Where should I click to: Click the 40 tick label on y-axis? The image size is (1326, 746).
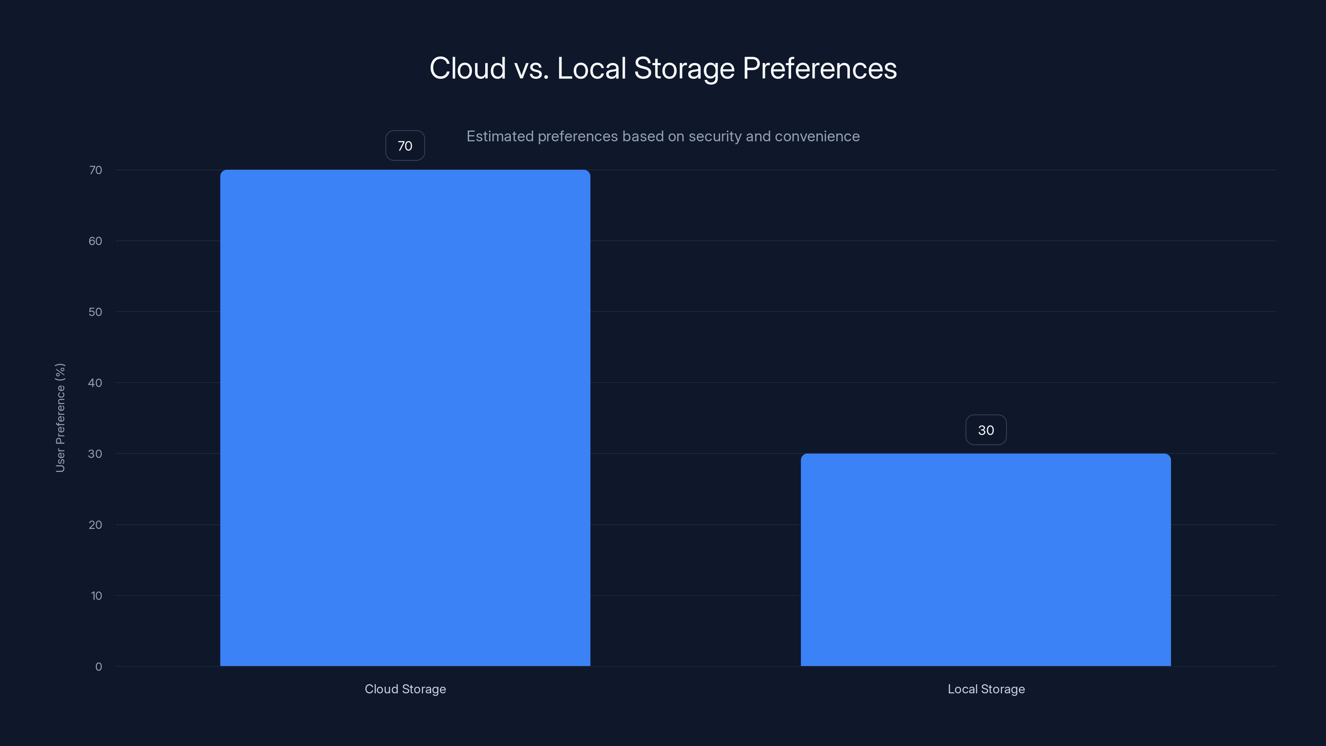(x=96, y=383)
